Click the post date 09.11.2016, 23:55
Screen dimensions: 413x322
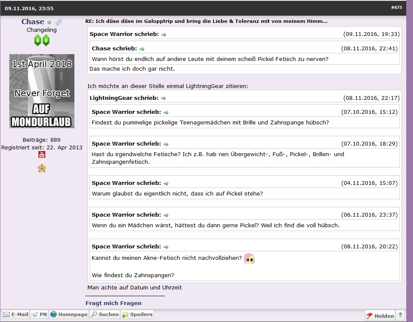coord(29,8)
